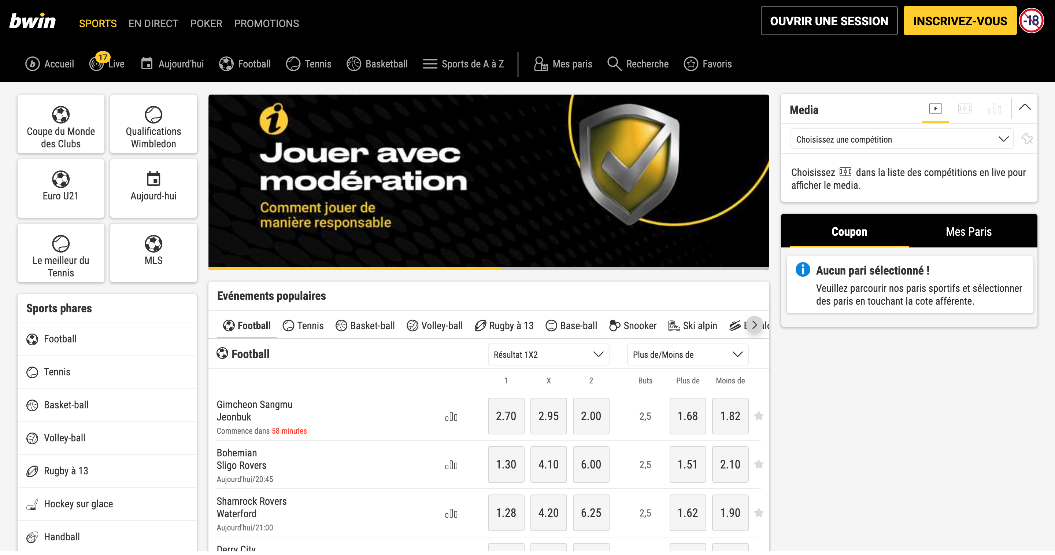
Task: Open Mes paris in top nav
Action: pyautogui.click(x=563, y=64)
